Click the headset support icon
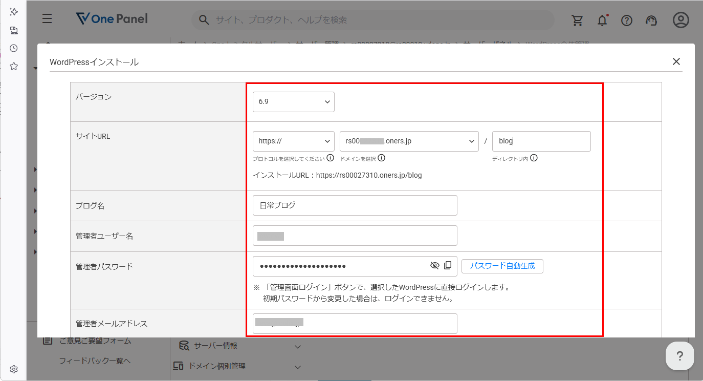This screenshot has height=381, width=703. pos(651,20)
